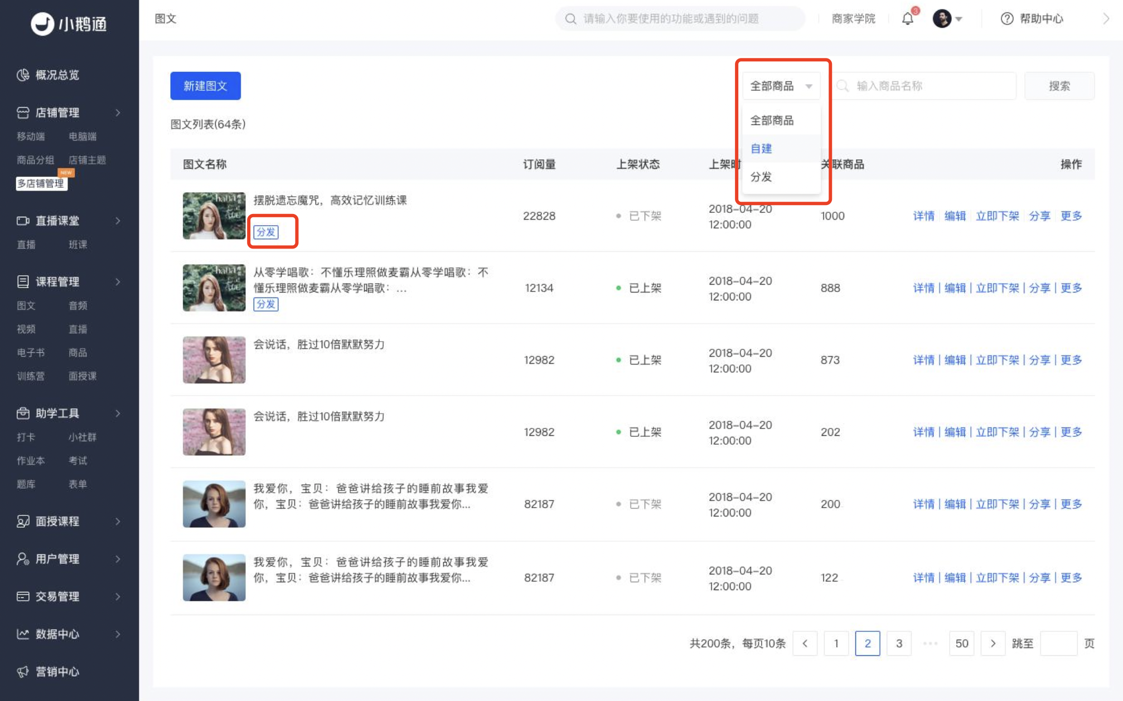
Task: Open 商家学院 link
Action: point(853,19)
